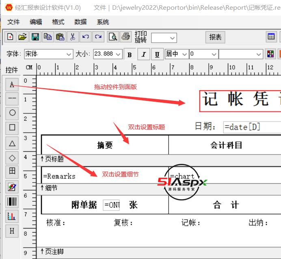Select the 张 label

(133, 205)
